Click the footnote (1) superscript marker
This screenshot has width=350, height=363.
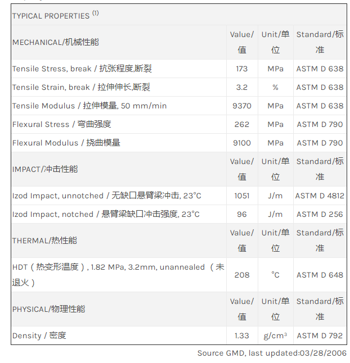[x=95, y=13]
